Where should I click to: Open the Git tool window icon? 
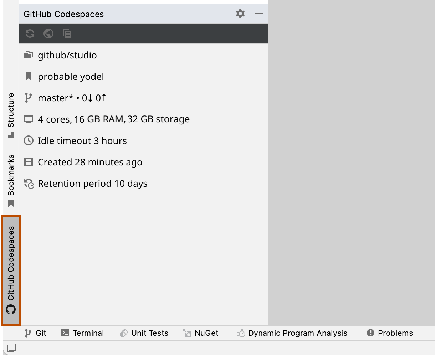click(36, 333)
